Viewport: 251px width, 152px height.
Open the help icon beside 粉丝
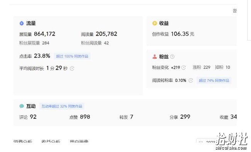tap(172, 57)
